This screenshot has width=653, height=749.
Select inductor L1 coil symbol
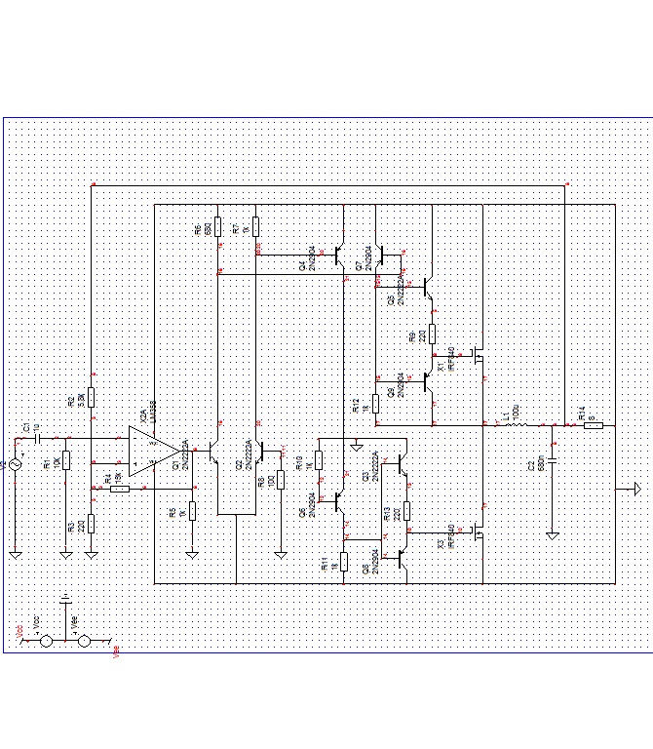pyautogui.click(x=515, y=424)
